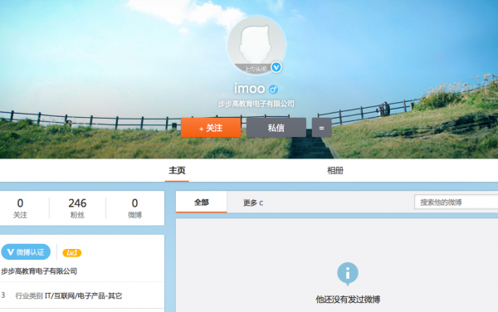The width and height of the screenshot is (498, 312).
Task: Click the info icon above empty message
Action: 348,273
